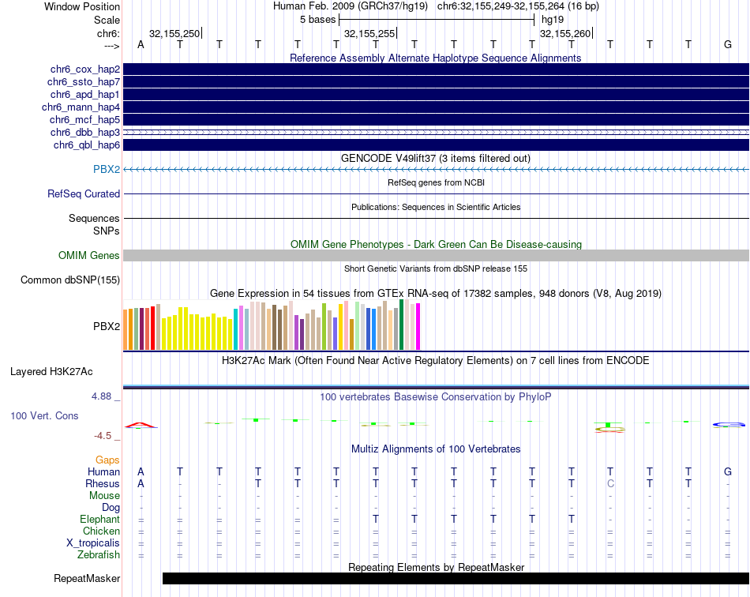Click the Sequences track label

pos(94,218)
